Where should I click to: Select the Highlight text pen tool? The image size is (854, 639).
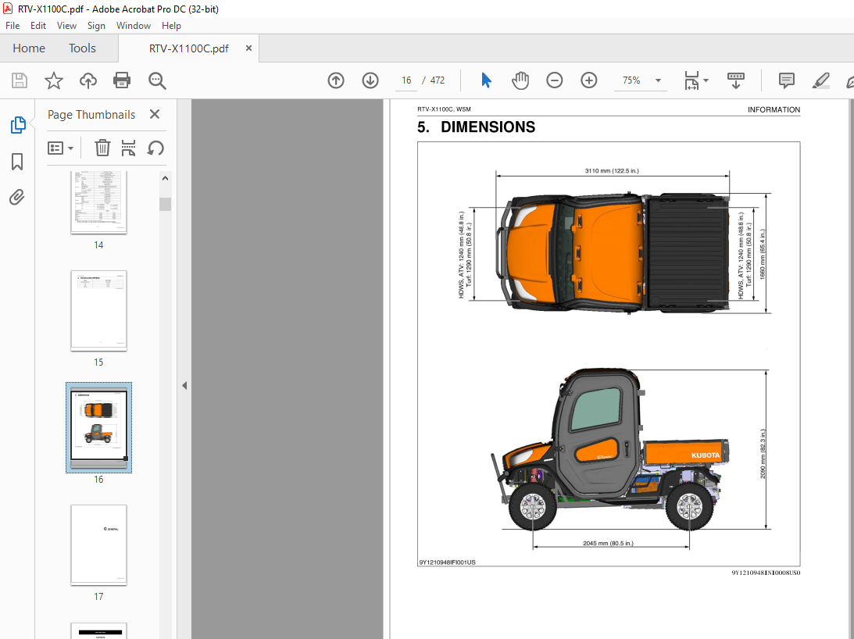pyautogui.click(x=820, y=80)
